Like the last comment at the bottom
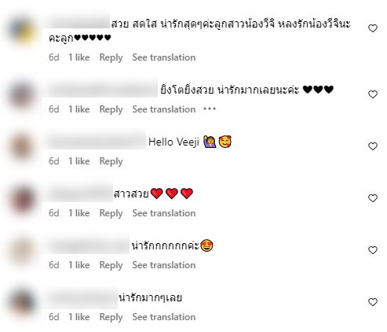Image resolution: width=387 pixels, height=332 pixels. coord(373,302)
